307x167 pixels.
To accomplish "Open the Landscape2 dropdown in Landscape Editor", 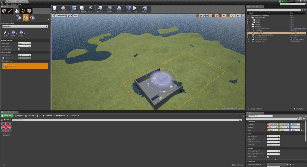I will coord(25,27).
